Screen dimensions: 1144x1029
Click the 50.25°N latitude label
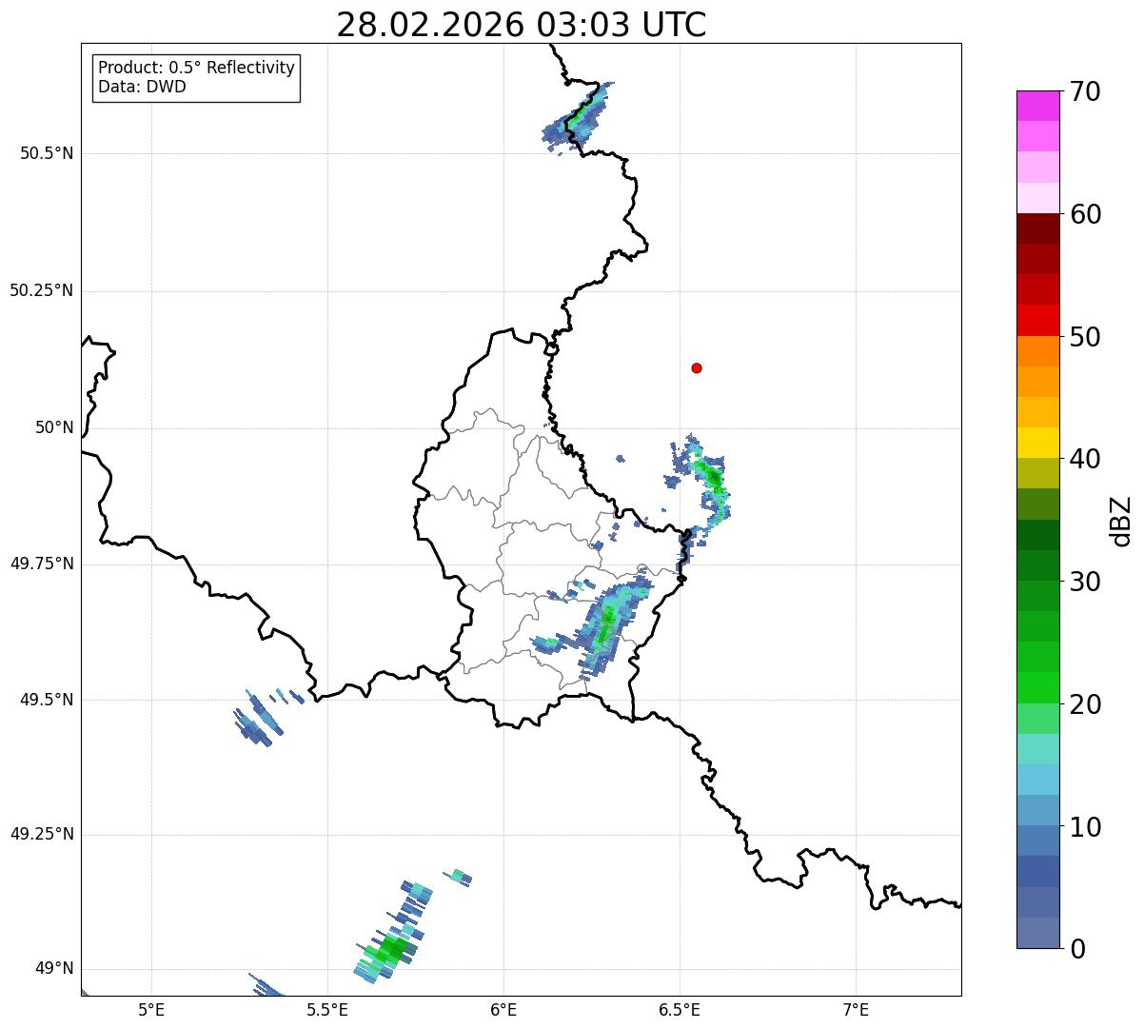[x=41, y=290]
